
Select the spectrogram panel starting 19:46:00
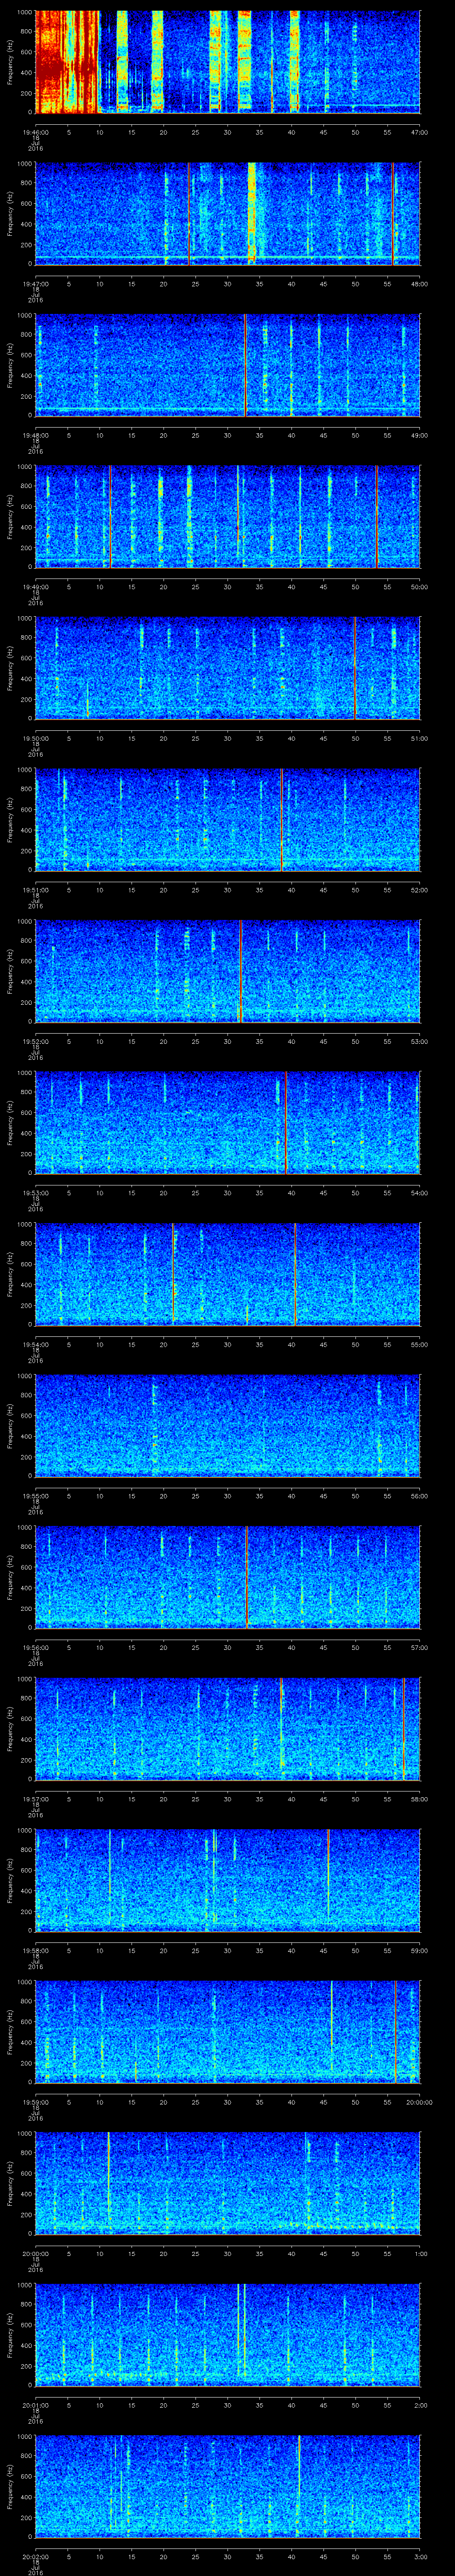pos(228,62)
